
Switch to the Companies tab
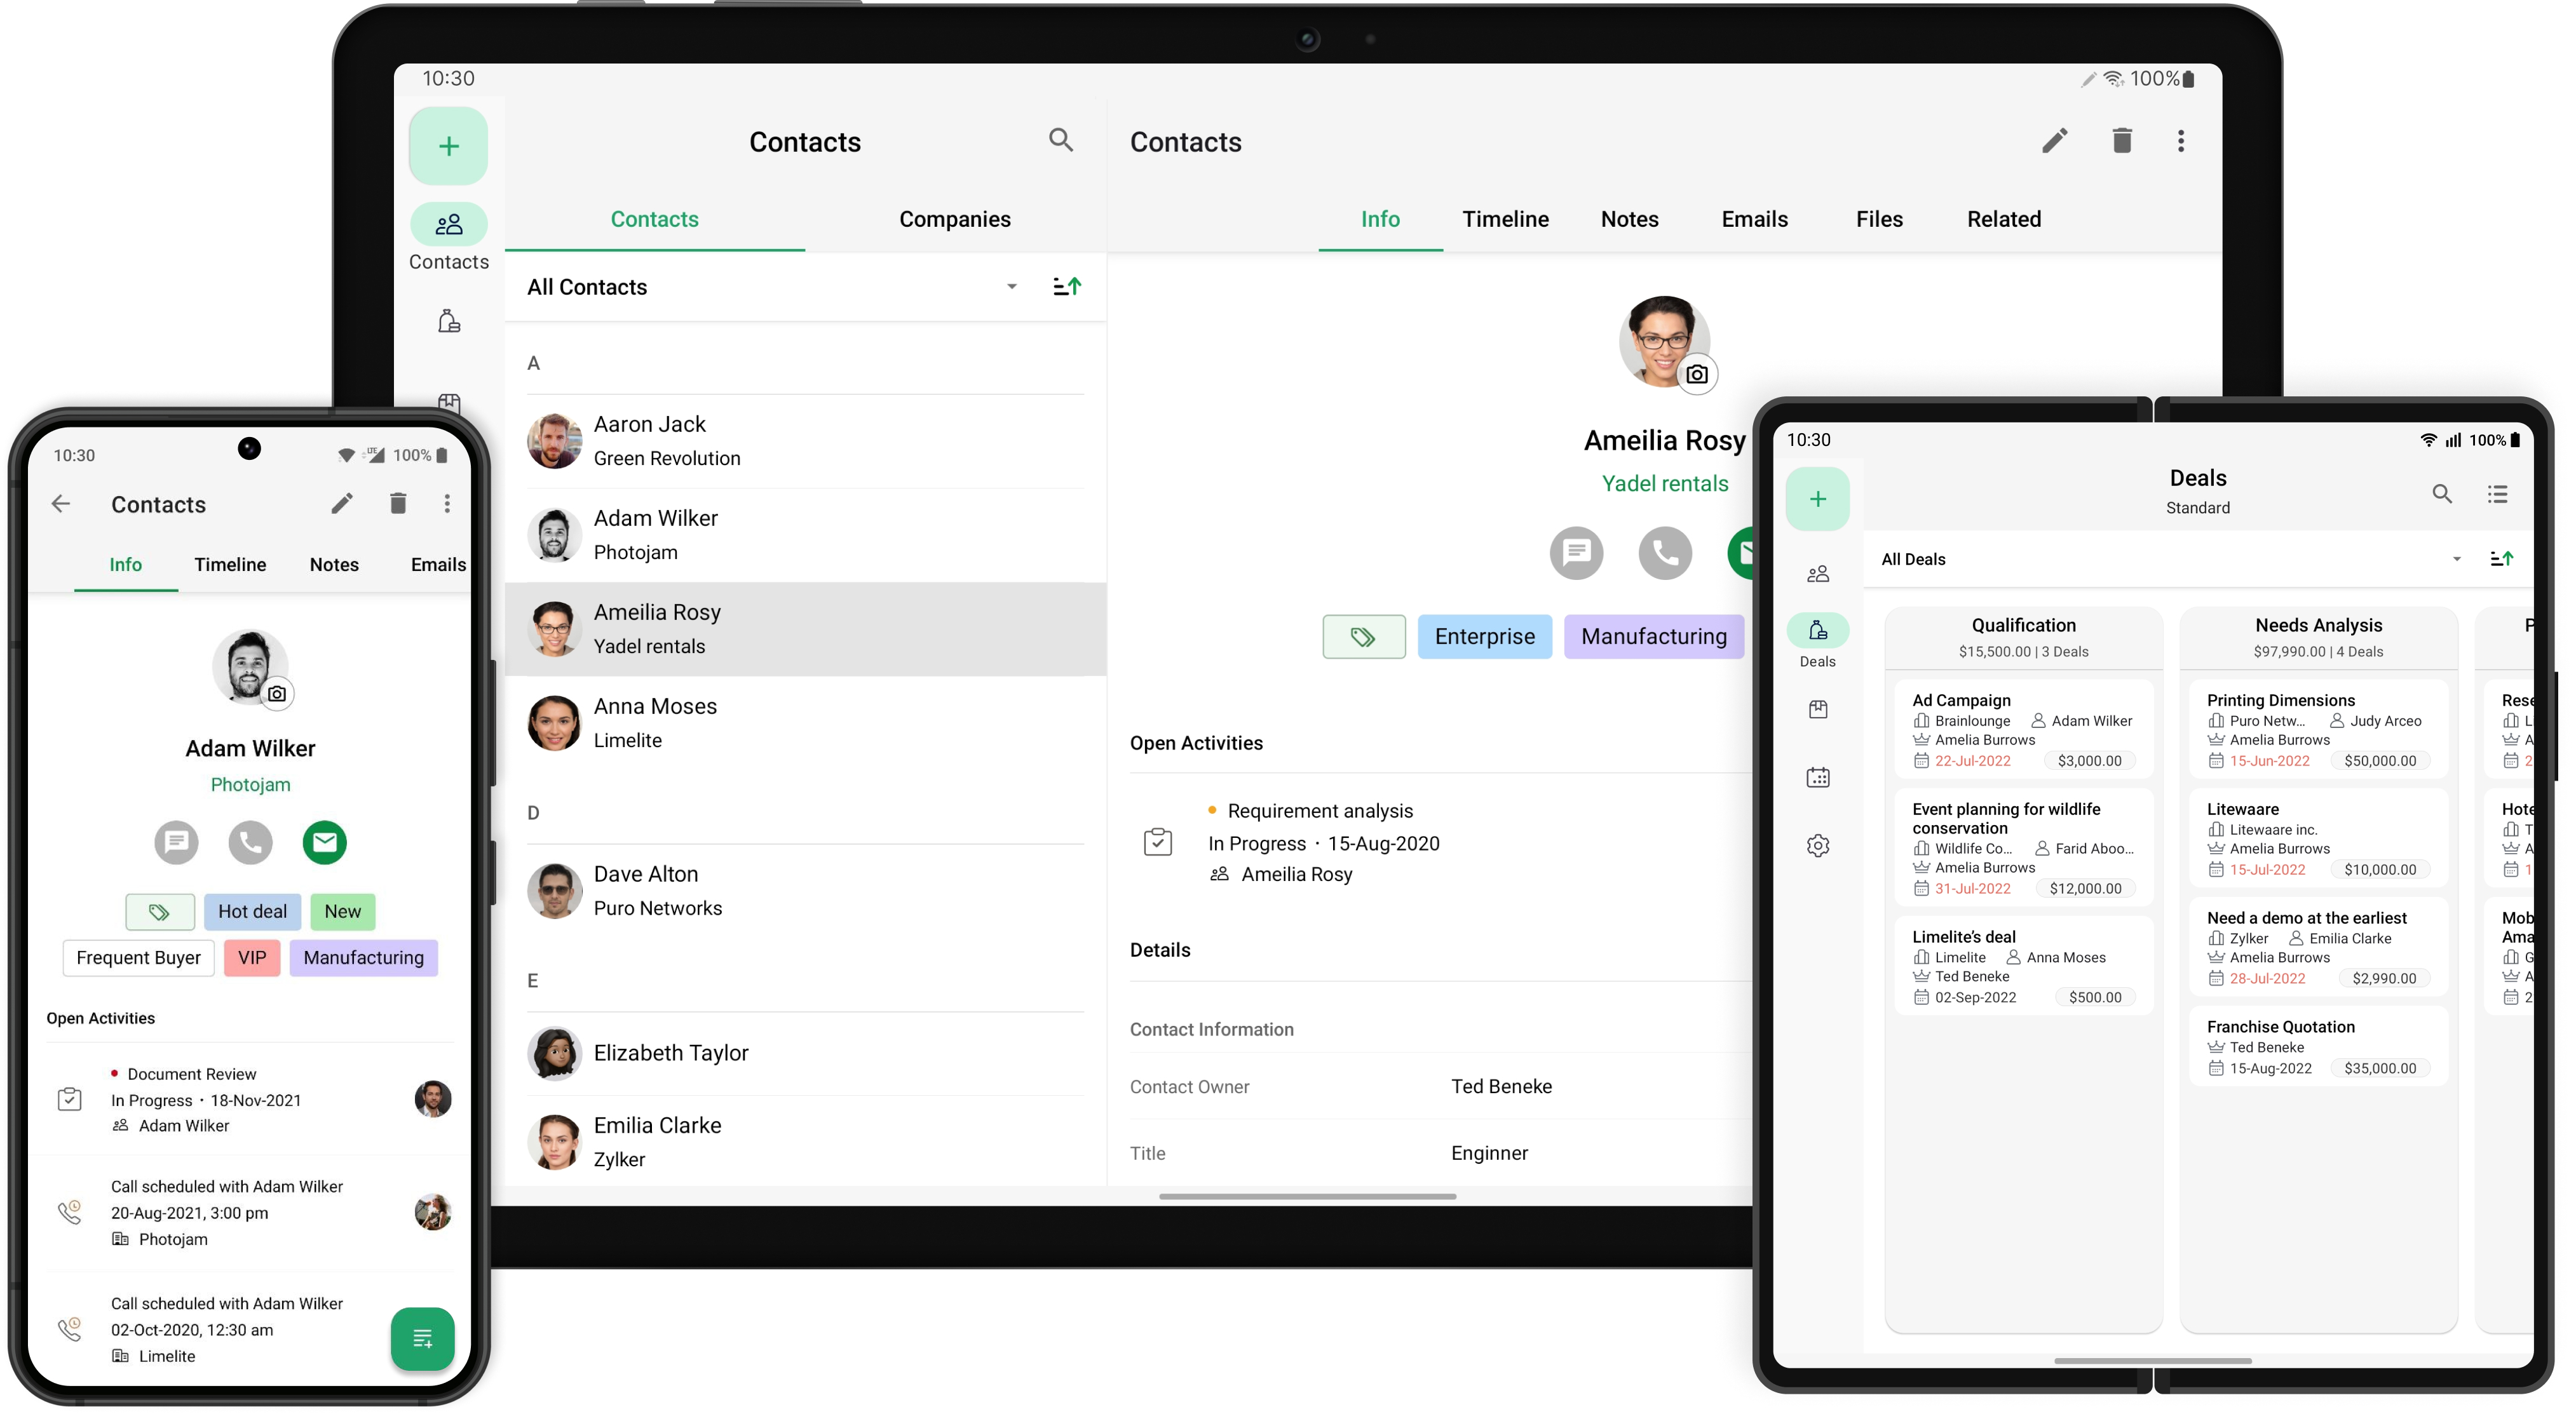[x=954, y=219]
